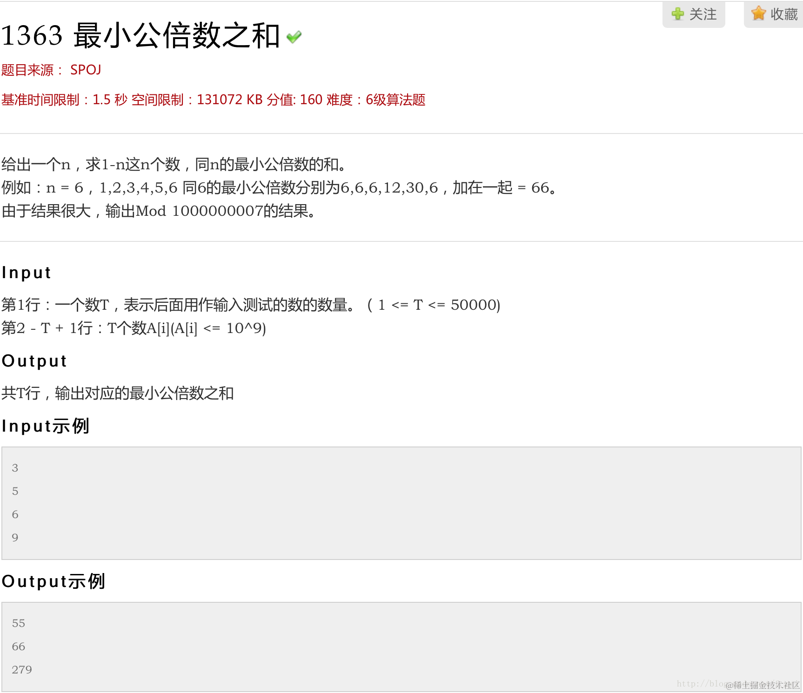Viewport: 803px width, 693px height.
Task: Click sample output value 279
Action: pyautogui.click(x=22, y=670)
